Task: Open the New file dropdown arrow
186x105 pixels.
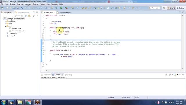Action: point(5,8)
